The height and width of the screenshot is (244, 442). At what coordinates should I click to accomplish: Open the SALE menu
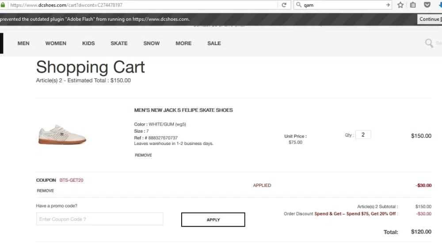[214, 43]
